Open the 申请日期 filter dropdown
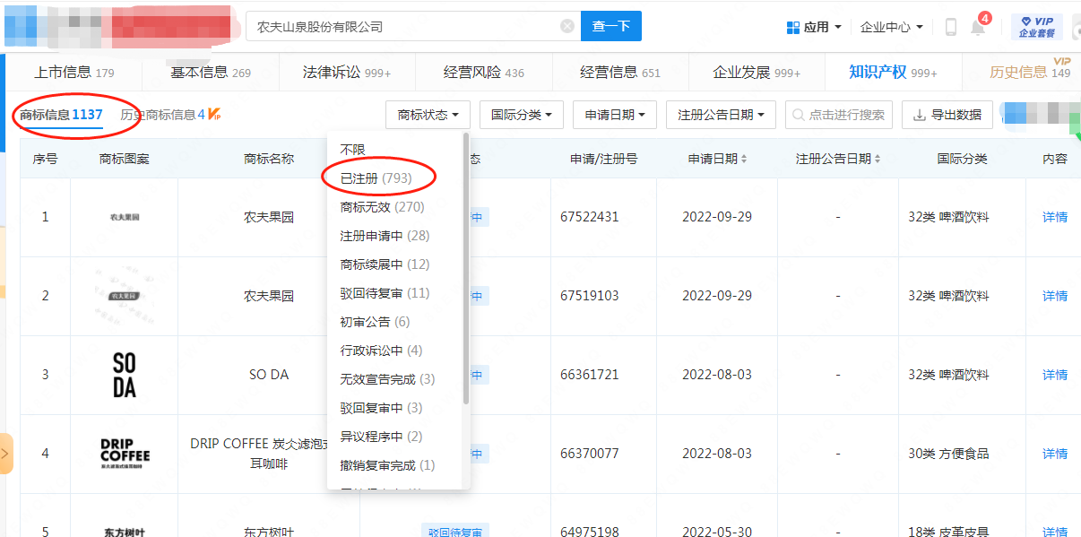The height and width of the screenshot is (537, 1081). 615,115
